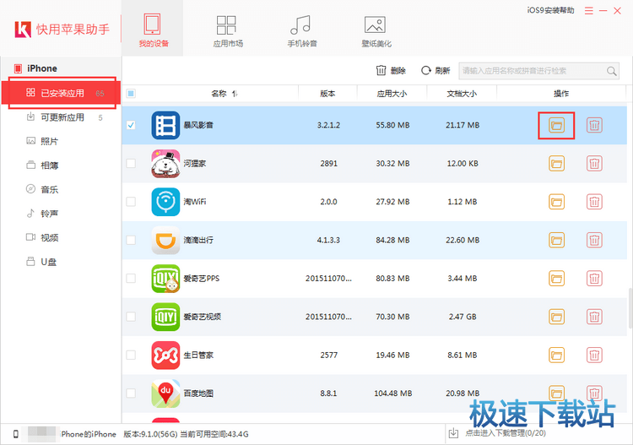Refresh the app list with 刷新
This screenshot has width=633, height=445.
pyautogui.click(x=436, y=71)
